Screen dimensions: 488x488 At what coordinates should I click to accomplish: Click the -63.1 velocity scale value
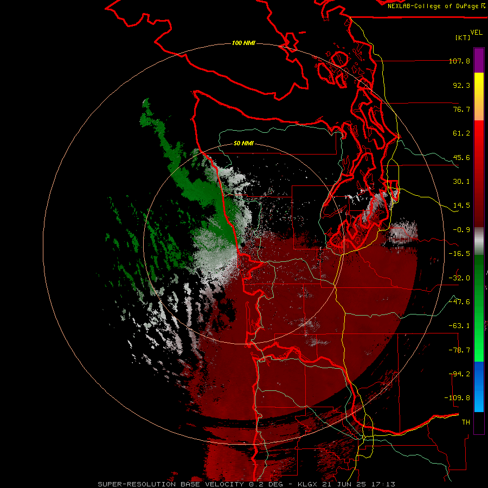(459, 326)
